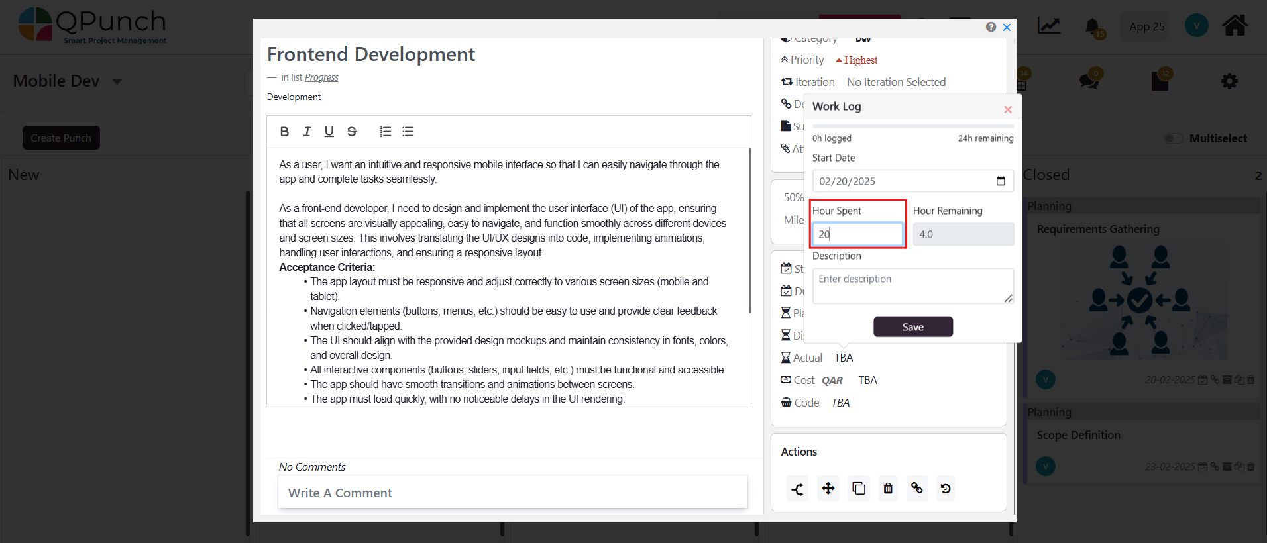1267x543 pixels.
Task: Click the Cost TBA value
Action: coord(867,380)
